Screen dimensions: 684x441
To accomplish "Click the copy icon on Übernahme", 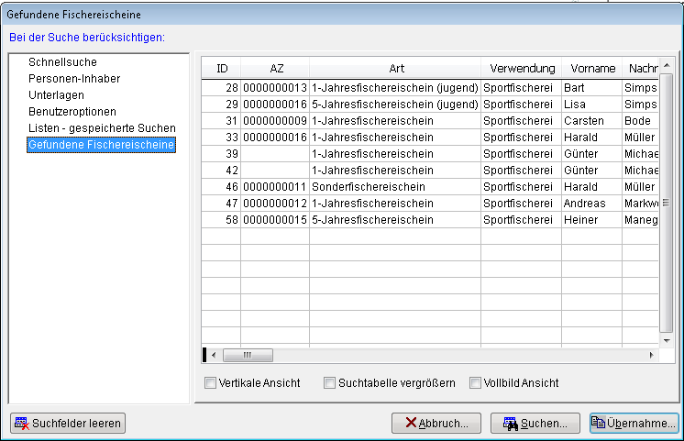I will pos(599,424).
